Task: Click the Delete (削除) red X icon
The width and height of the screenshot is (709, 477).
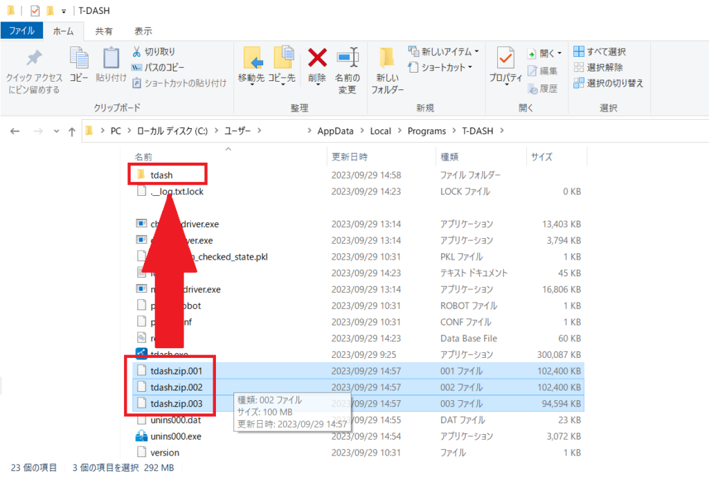Action: (x=317, y=57)
